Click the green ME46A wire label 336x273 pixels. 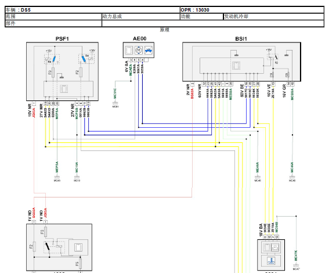(258, 167)
